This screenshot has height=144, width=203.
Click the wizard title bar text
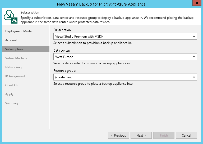pos(101,4)
